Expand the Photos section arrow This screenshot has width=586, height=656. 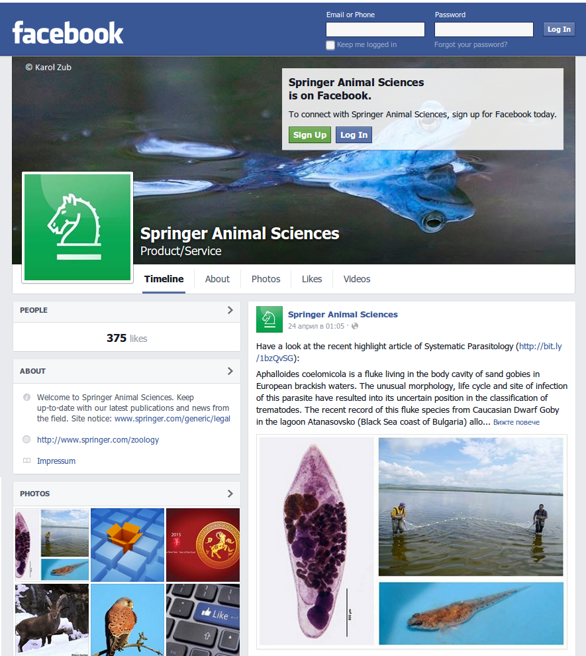point(230,494)
